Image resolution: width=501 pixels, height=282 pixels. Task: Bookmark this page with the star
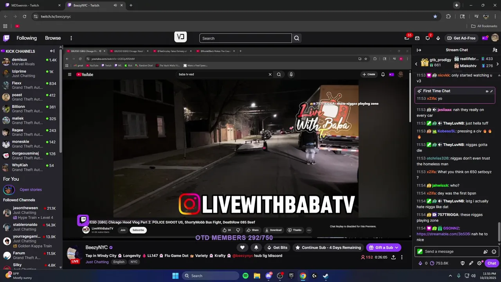coord(435,16)
